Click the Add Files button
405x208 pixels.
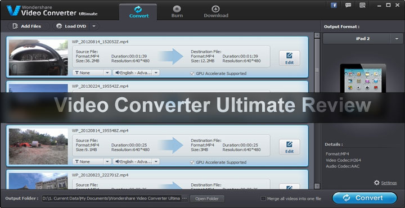click(29, 26)
